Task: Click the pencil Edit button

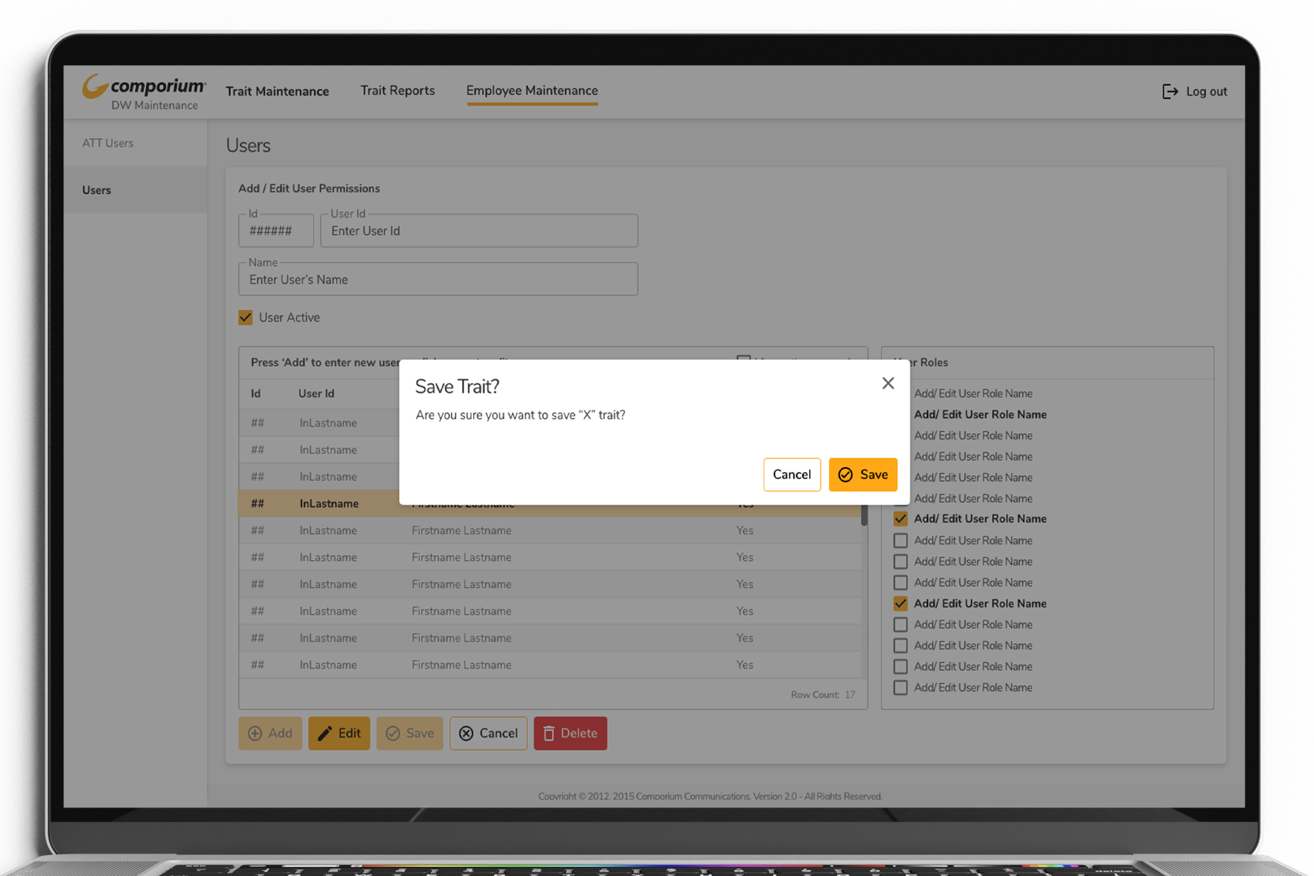Action: (x=339, y=733)
